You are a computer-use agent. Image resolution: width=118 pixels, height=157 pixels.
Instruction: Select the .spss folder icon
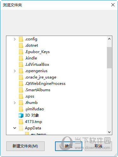(21, 96)
